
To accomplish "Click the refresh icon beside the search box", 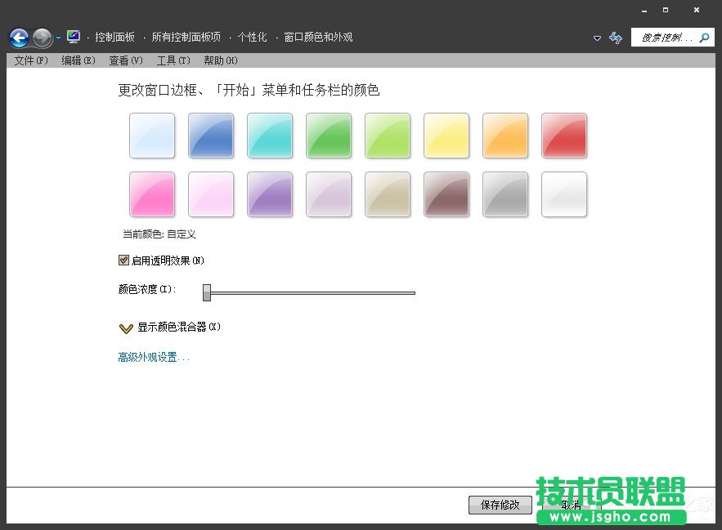I will (x=616, y=38).
